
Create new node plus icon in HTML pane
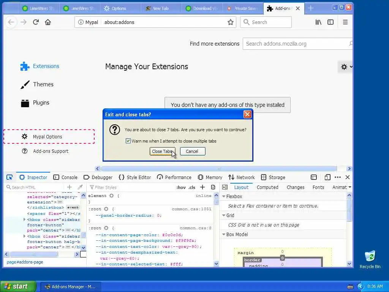point(70,187)
